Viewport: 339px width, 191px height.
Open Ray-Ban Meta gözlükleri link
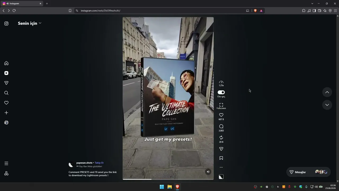click(89, 166)
